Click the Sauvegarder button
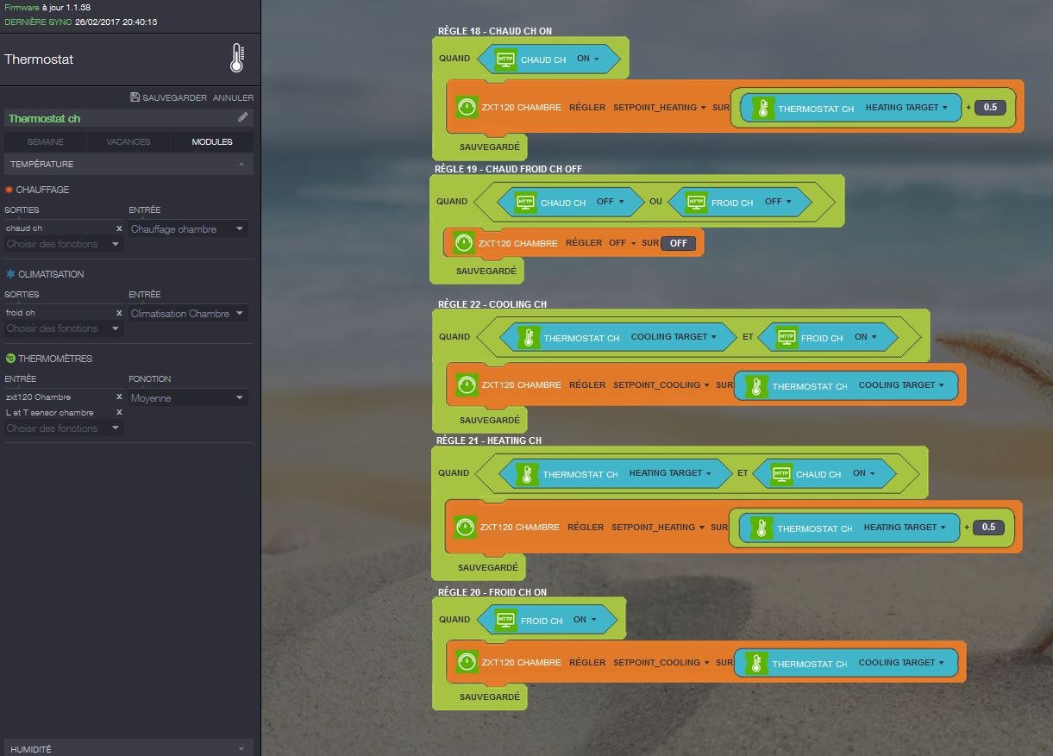The height and width of the screenshot is (756, 1053). 169,97
